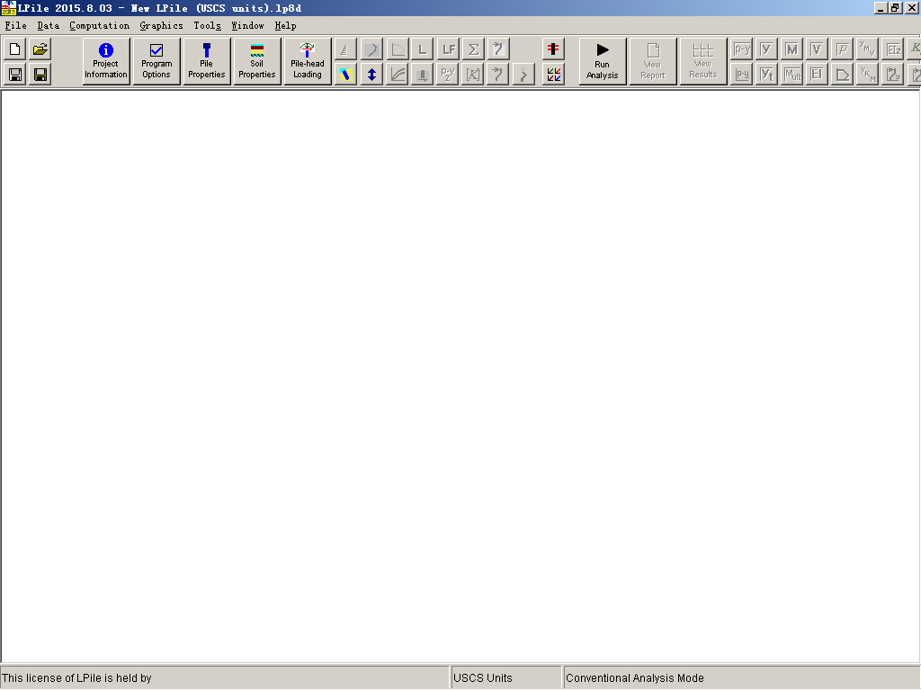Open Soil Properties
The height and width of the screenshot is (690, 921).
tap(256, 62)
